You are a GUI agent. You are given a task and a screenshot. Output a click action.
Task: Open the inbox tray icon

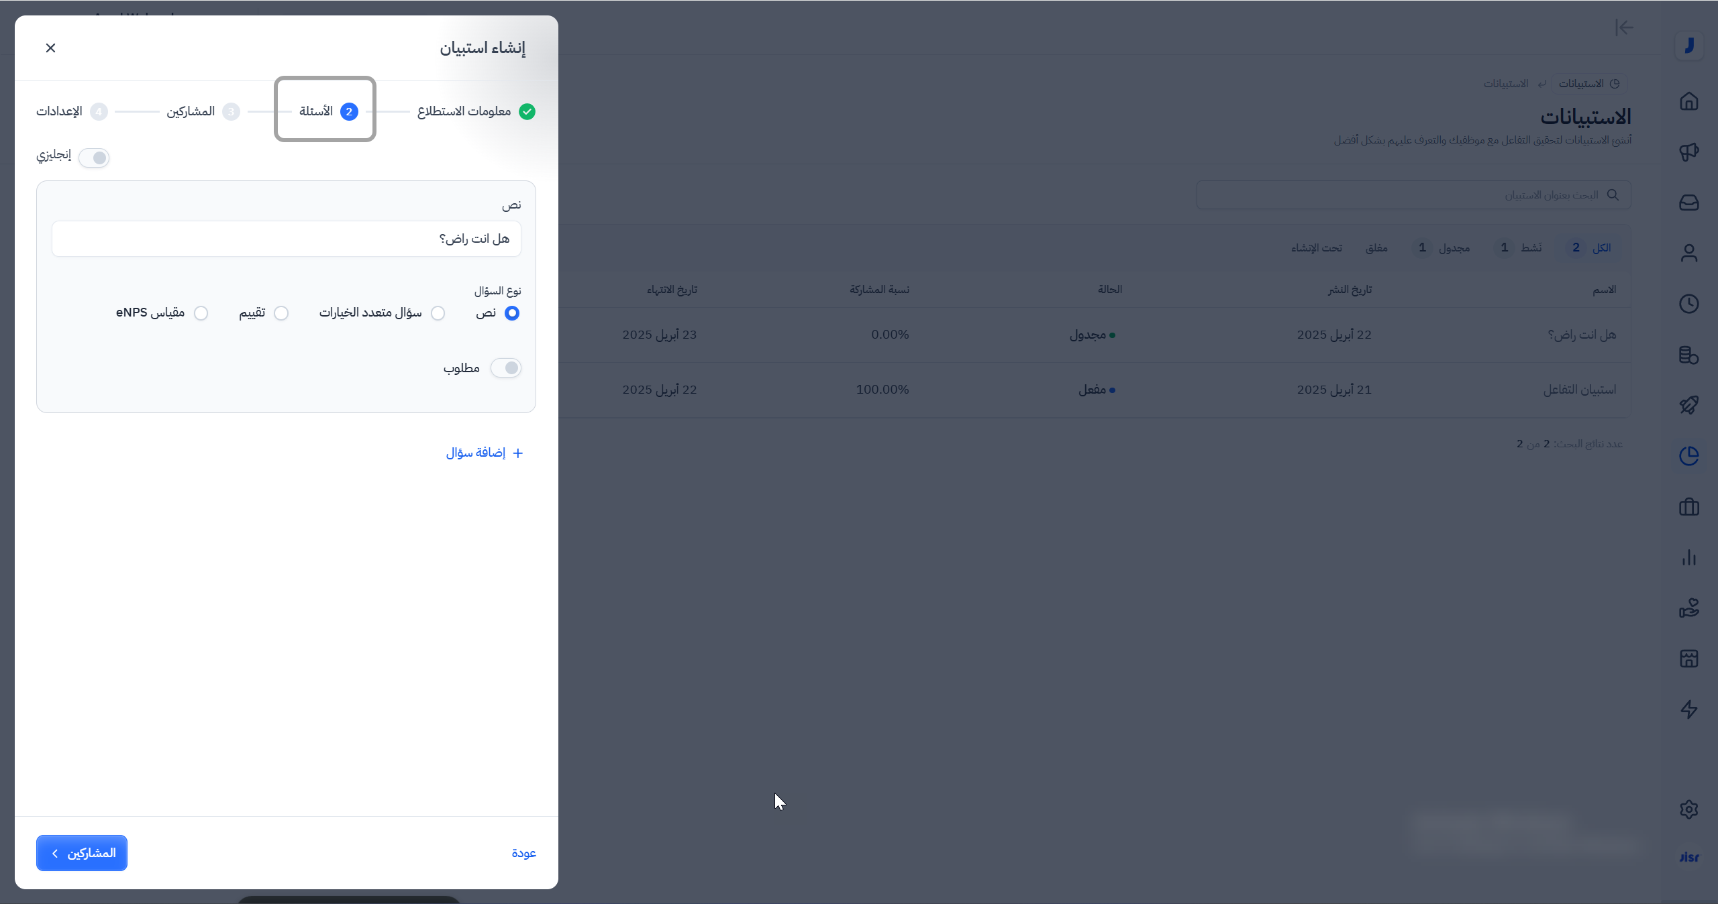click(1688, 203)
